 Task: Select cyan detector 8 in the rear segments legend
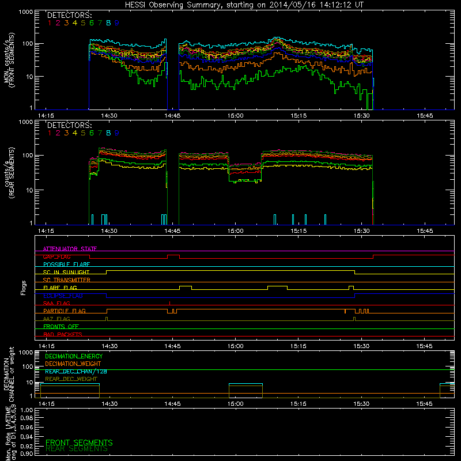pos(108,133)
